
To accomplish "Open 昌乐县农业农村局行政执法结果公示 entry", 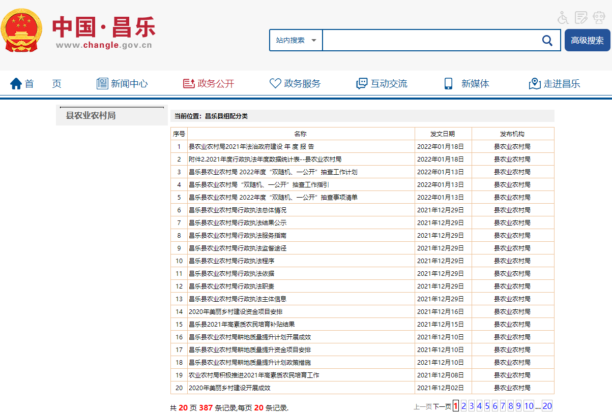I will (x=238, y=223).
